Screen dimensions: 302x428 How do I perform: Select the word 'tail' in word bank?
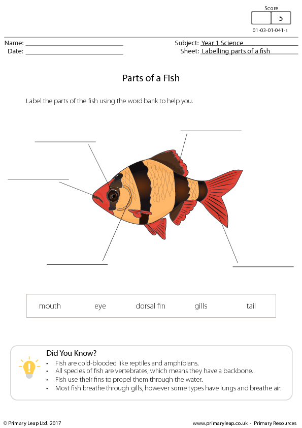(251, 306)
